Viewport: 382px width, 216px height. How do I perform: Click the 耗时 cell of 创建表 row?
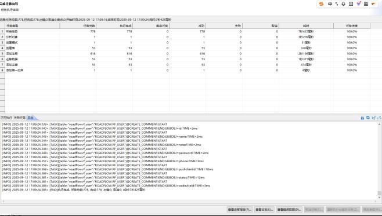click(x=306, y=48)
